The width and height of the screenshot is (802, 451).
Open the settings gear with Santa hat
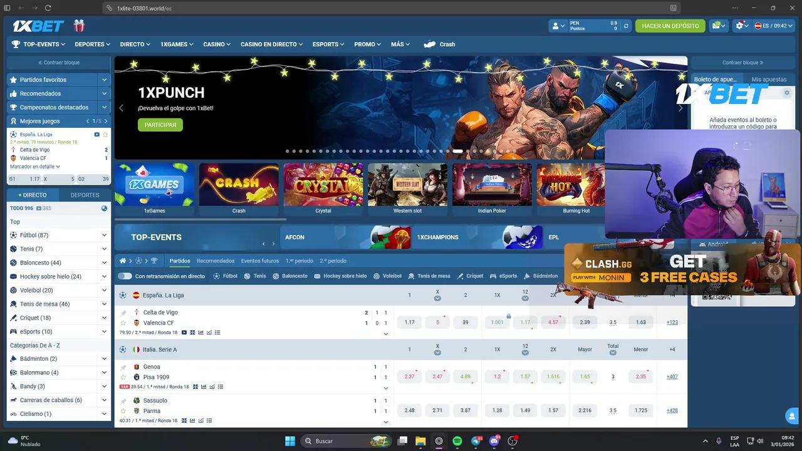point(741,26)
